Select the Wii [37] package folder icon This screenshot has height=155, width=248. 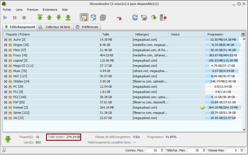coord(10,118)
